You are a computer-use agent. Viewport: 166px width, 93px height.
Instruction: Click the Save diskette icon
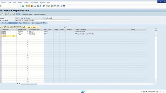pos(23,6)
